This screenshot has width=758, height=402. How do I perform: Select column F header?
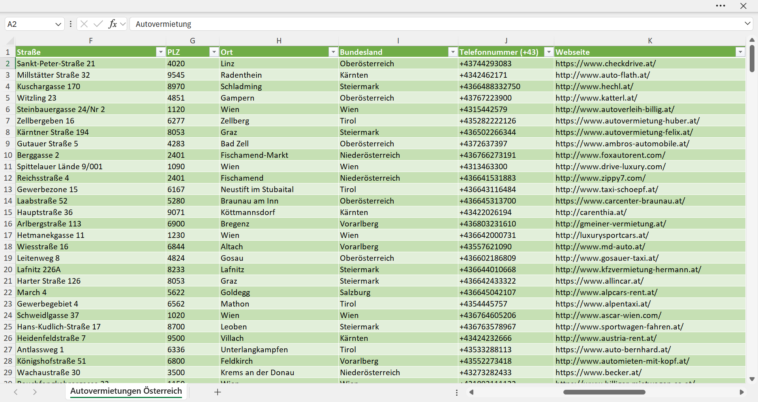click(x=91, y=41)
